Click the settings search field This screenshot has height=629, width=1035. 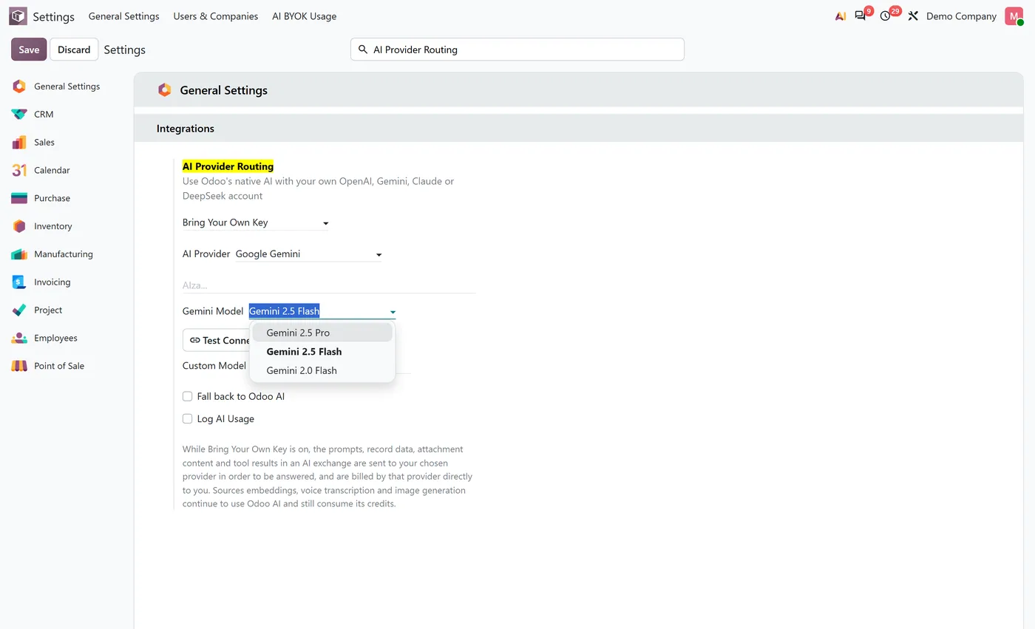pyautogui.click(x=517, y=50)
